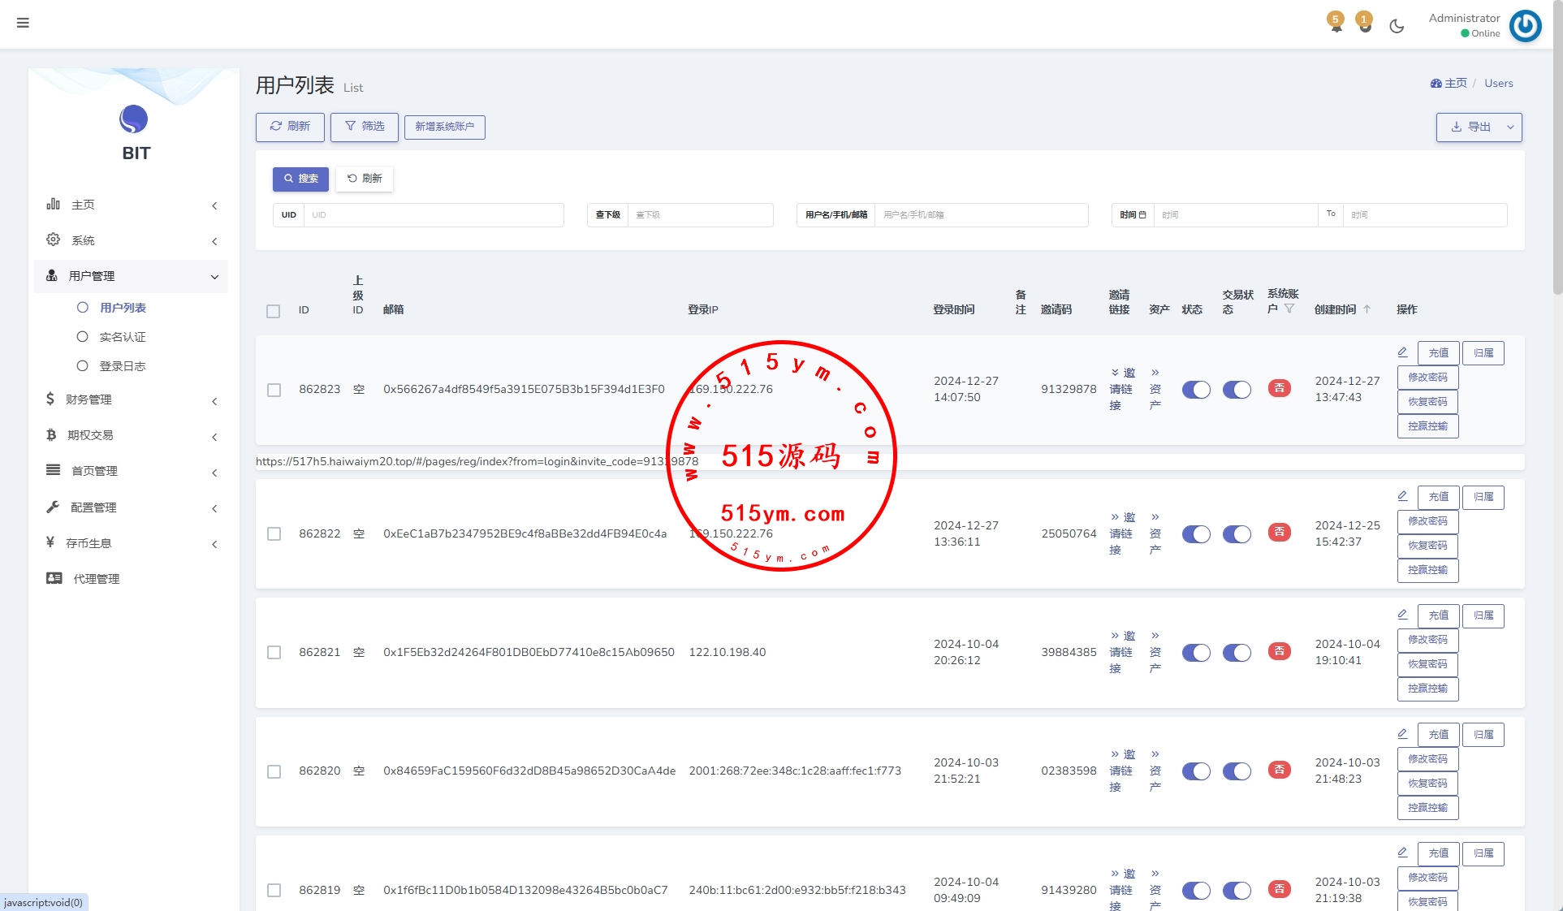This screenshot has width=1563, height=911.
Task: Click the hamburger menu icon
Action: (x=23, y=23)
